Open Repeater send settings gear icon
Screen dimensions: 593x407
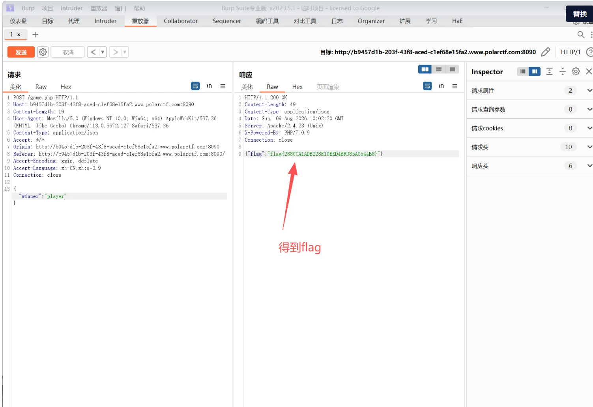[43, 52]
